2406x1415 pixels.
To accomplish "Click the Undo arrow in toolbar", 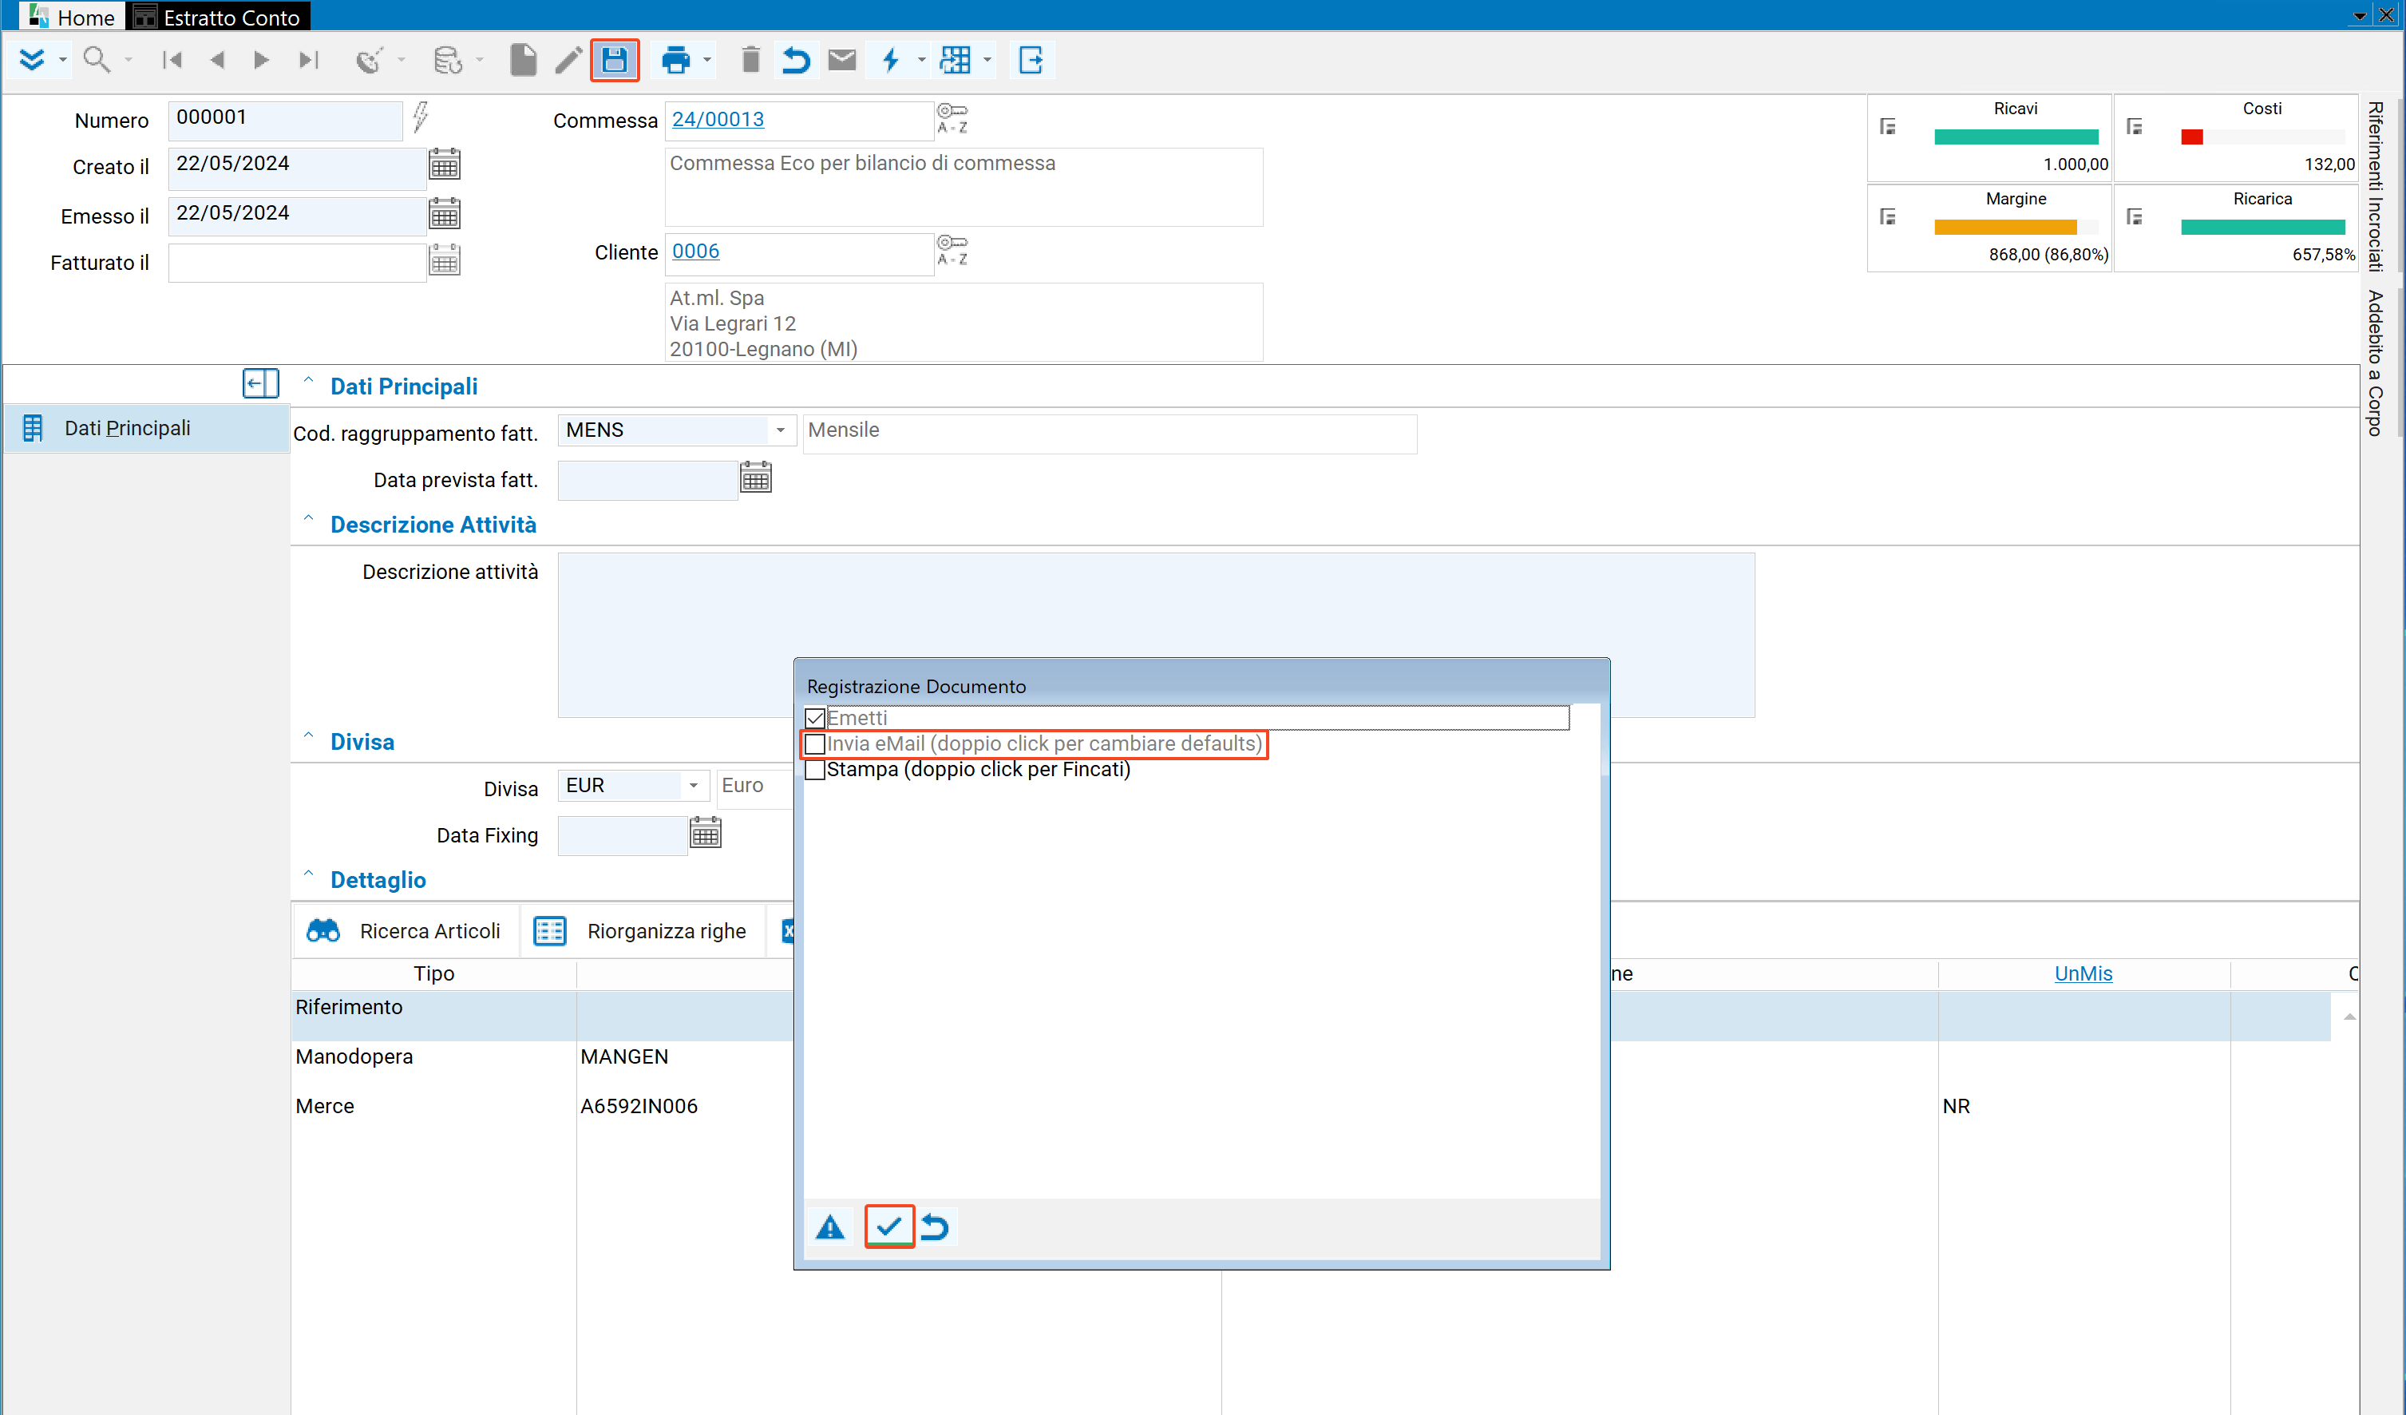I will coord(795,60).
